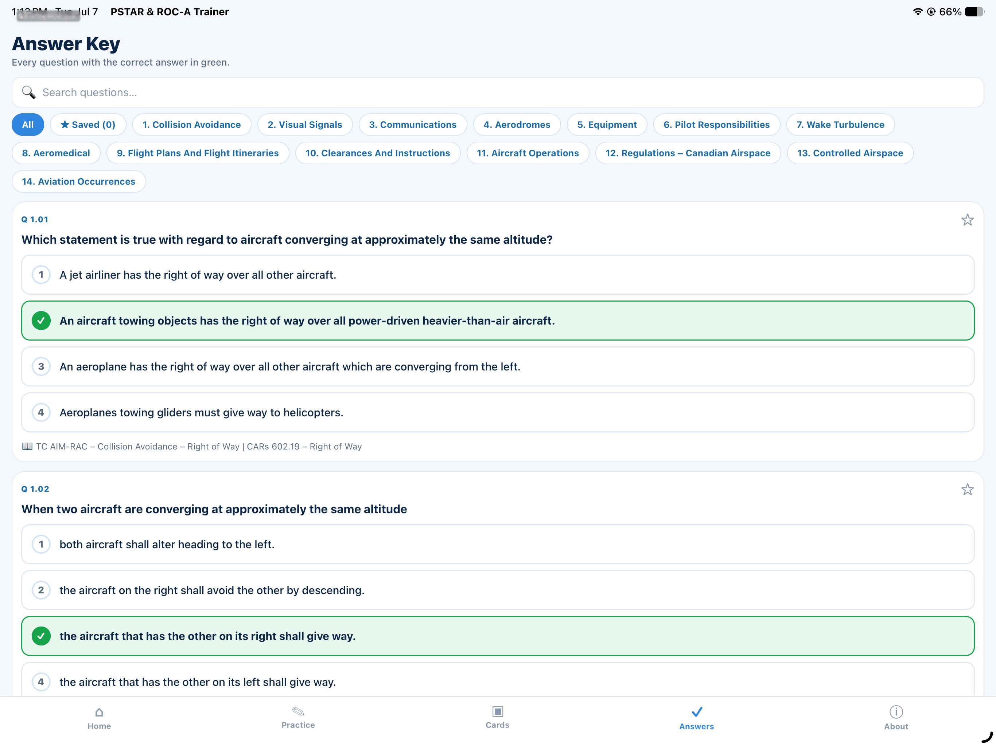Viewport: 996px width, 746px height.
Task: Filter by 13. Controlled Airspace
Action: pos(850,153)
